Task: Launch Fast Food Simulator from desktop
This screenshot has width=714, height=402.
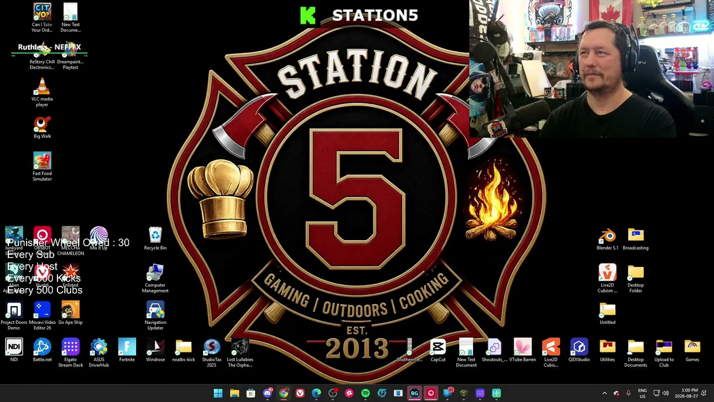Action: pos(42,167)
